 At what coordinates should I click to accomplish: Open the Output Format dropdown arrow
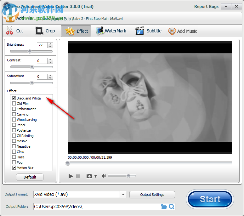click(123, 195)
